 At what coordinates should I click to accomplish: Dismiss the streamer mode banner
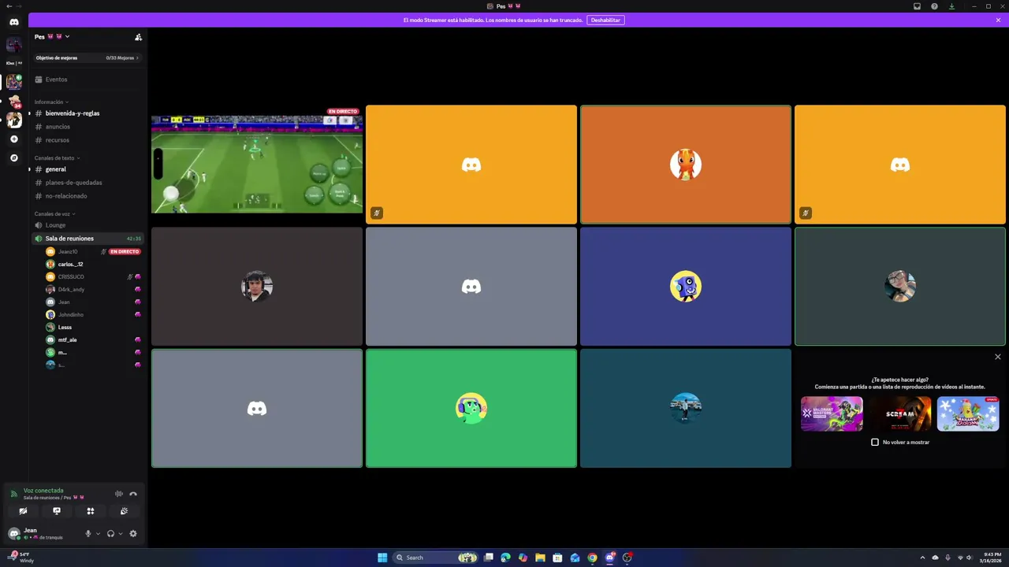[998, 20]
